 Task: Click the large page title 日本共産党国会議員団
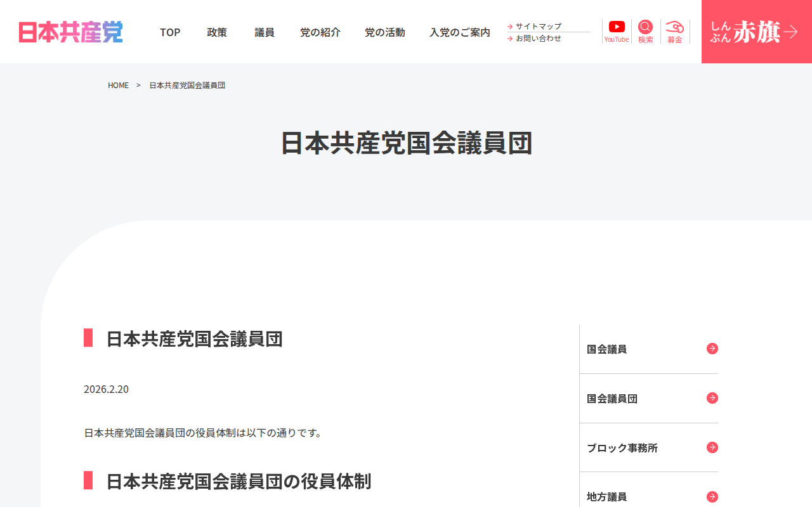(407, 143)
